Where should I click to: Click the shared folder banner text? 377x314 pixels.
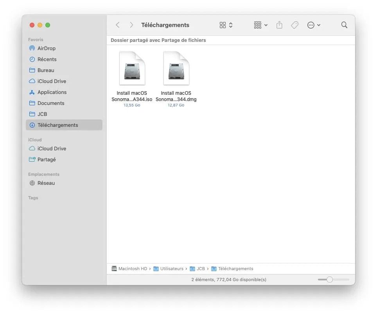158,40
